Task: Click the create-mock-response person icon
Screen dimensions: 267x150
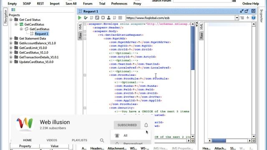Action: (108, 17)
